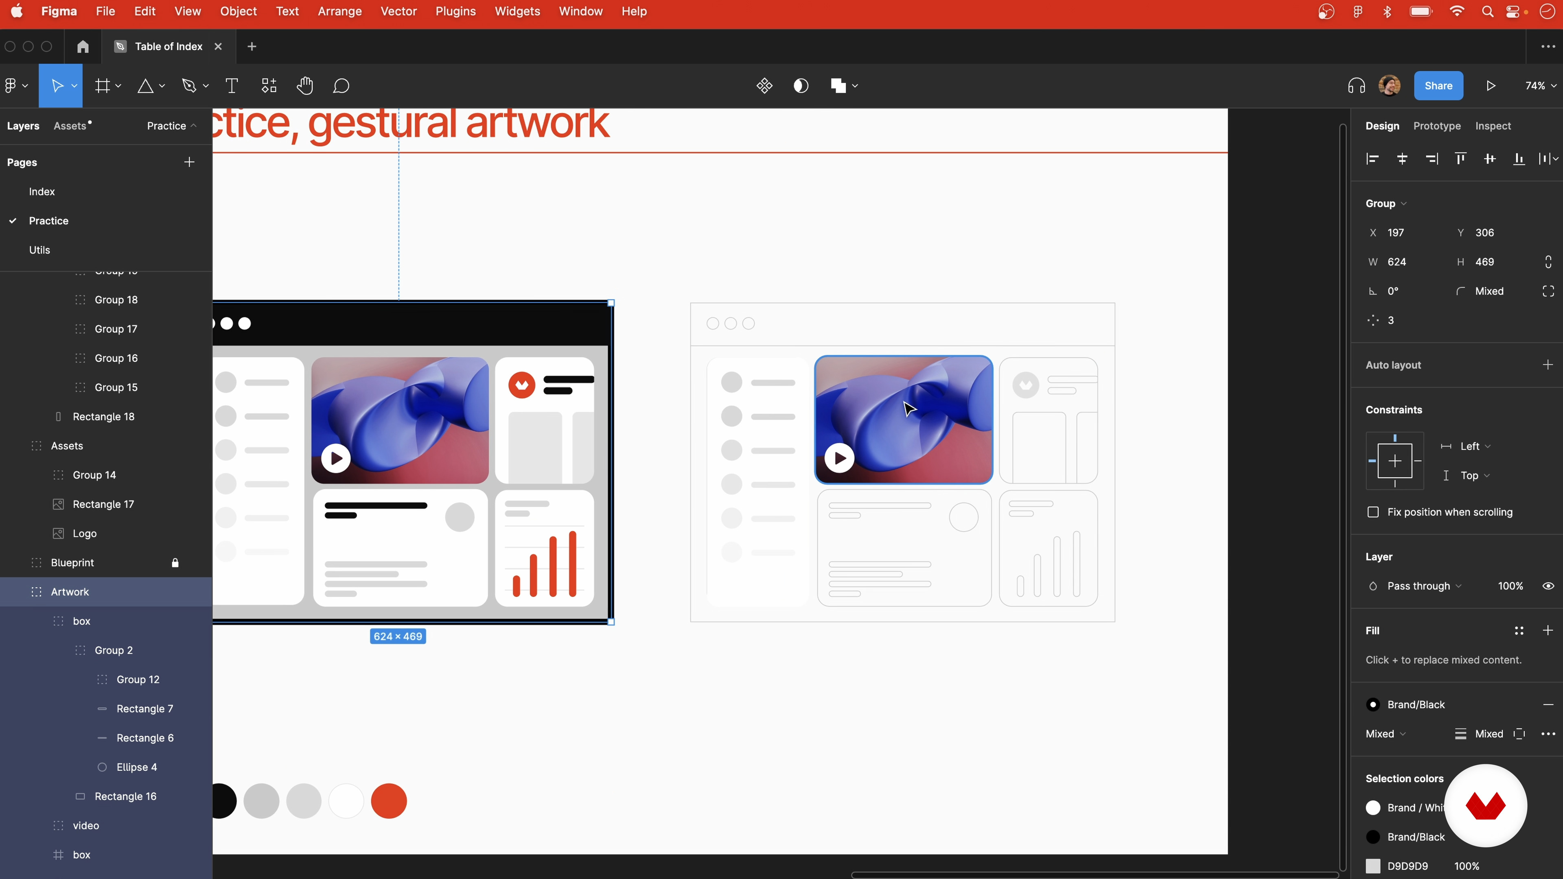The width and height of the screenshot is (1563, 879).
Task: Collapse the Practice pages list
Action: 172,126
